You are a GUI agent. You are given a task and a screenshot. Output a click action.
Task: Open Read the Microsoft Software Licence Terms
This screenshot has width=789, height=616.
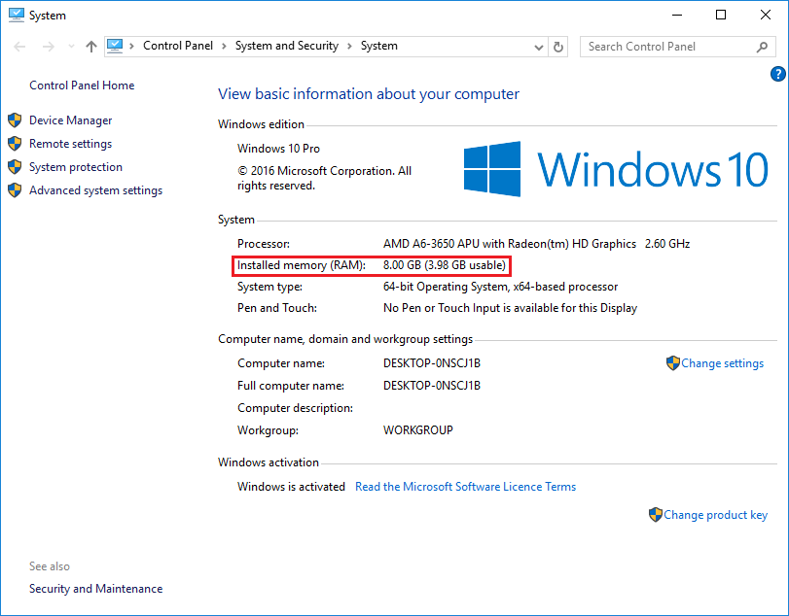tap(465, 487)
